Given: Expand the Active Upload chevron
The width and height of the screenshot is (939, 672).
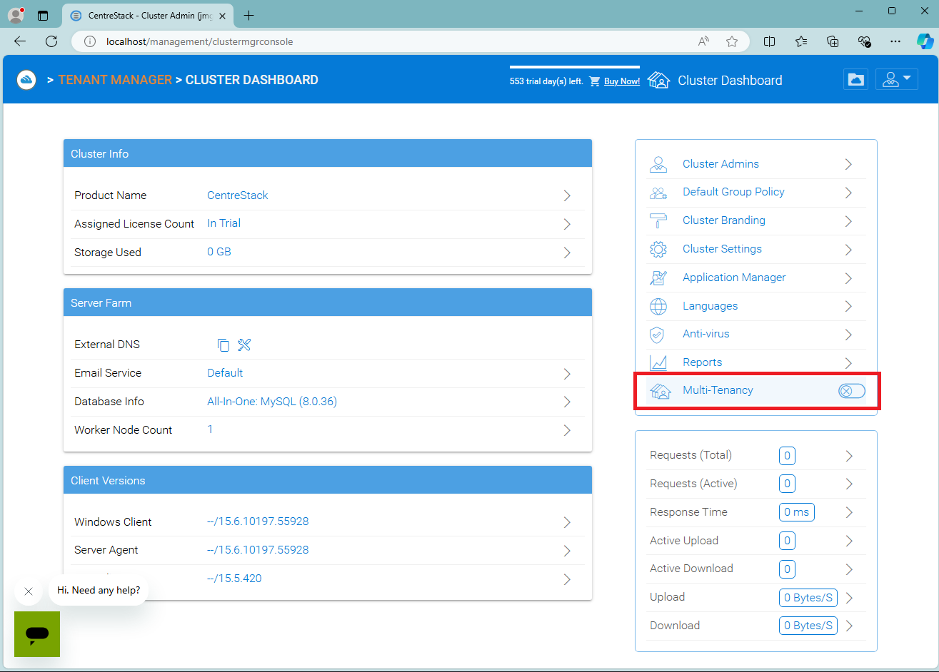Looking at the screenshot, I should (849, 541).
